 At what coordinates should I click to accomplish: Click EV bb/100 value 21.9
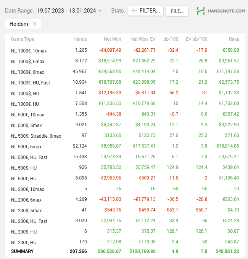[203, 82]
